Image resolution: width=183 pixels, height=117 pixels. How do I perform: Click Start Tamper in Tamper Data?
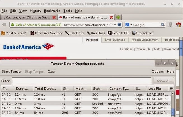pyautogui.click(x=12, y=72)
